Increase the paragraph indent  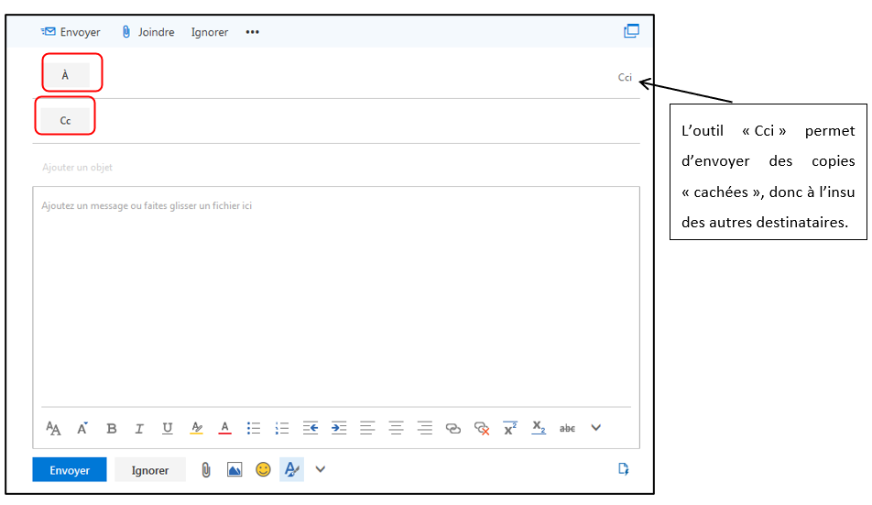[x=339, y=428]
